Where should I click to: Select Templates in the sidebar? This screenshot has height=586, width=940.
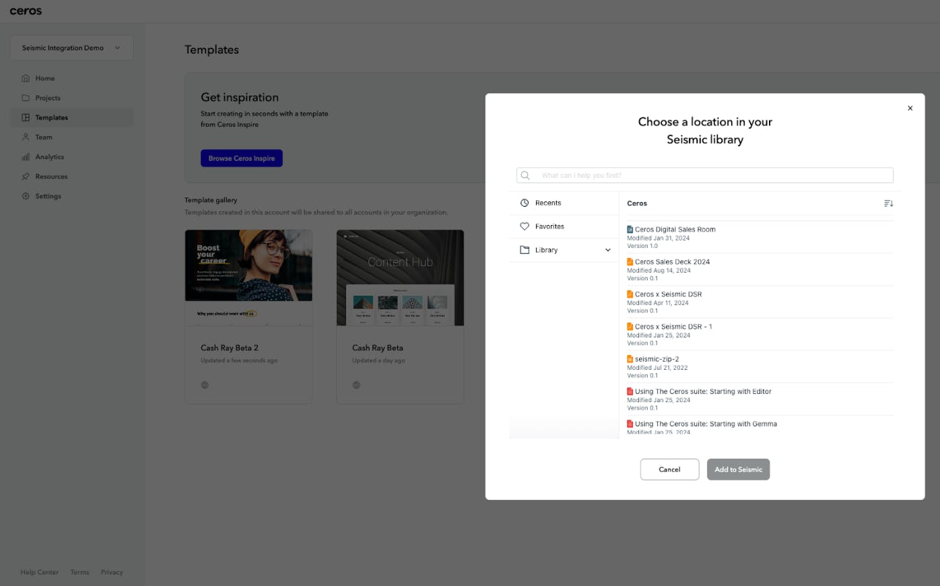coord(71,117)
